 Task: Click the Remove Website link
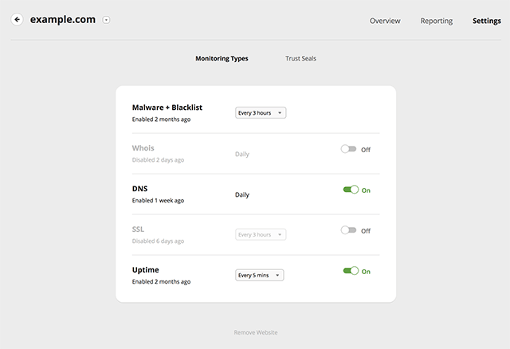point(256,332)
